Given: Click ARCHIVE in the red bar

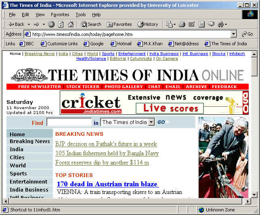Looking at the screenshot, I should pos(197,86).
